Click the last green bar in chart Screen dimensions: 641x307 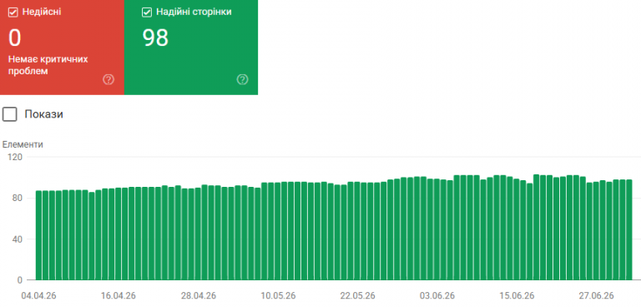[629, 230]
